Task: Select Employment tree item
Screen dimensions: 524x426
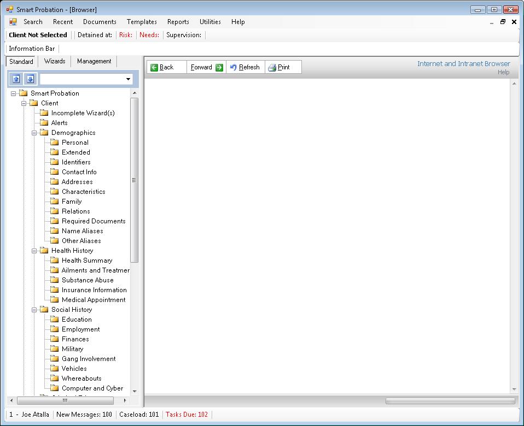Action: pos(80,329)
